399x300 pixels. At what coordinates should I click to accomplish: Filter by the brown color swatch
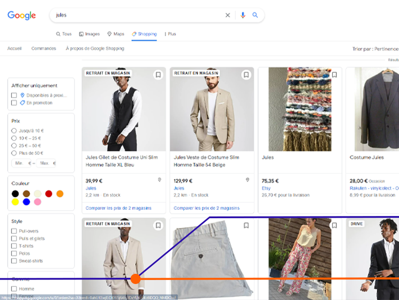coord(27,194)
